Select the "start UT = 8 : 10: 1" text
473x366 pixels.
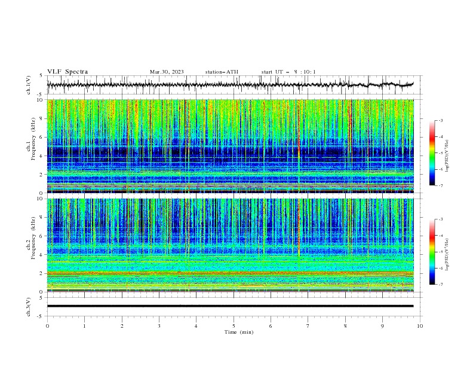pyautogui.click(x=288, y=72)
